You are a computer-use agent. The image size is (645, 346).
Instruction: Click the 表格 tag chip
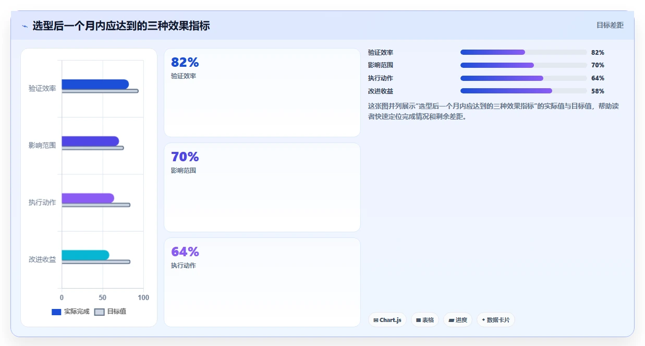(425, 320)
